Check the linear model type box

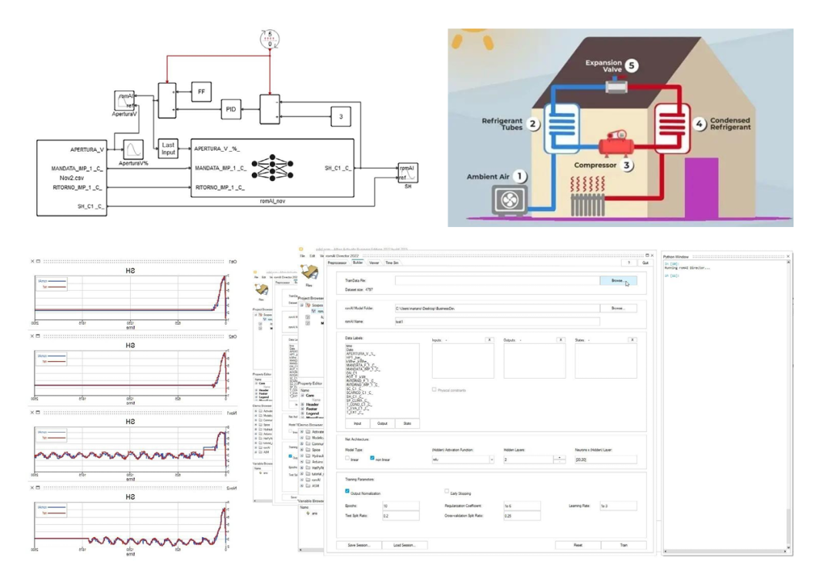(347, 458)
